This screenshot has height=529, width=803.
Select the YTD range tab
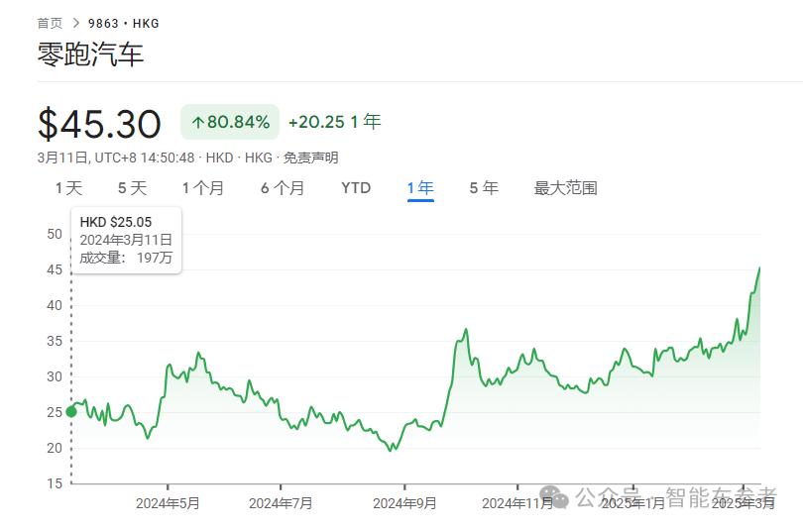pos(356,188)
